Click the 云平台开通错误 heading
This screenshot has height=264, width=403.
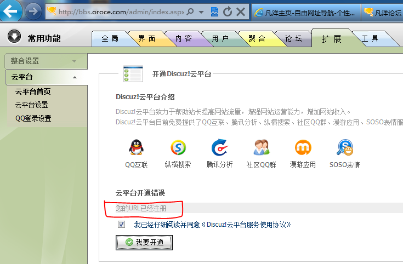[140, 193]
